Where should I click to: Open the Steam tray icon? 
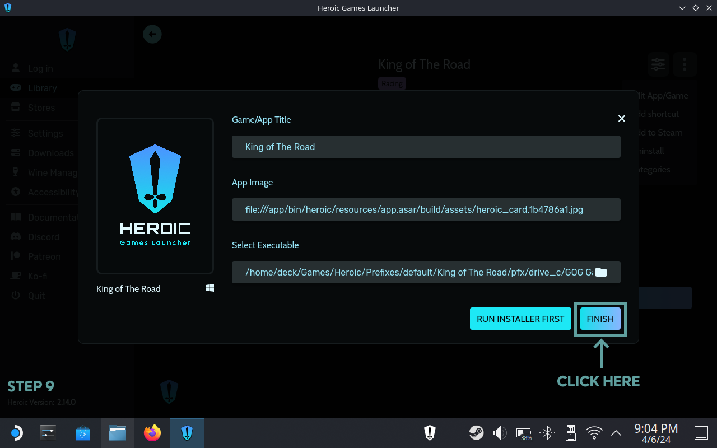tap(476, 433)
